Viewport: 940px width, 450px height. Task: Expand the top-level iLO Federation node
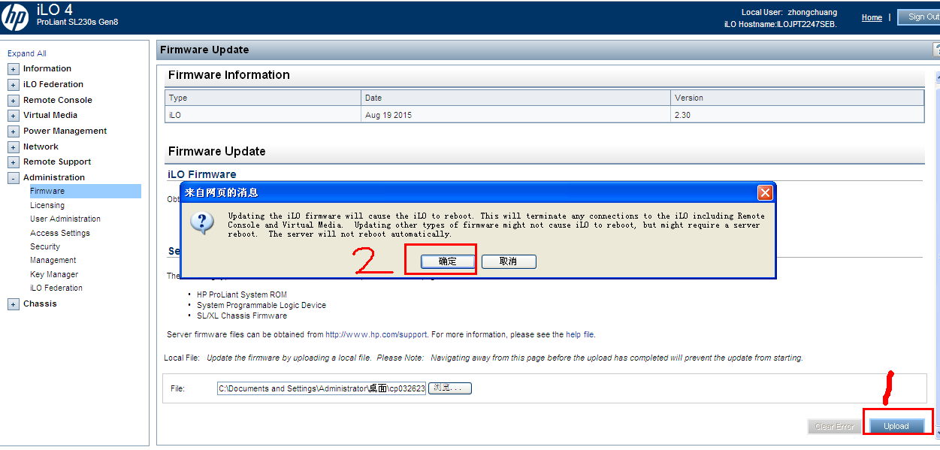coord(13,85)
